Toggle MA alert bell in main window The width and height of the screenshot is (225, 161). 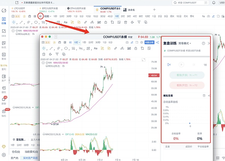pos(17,30)
